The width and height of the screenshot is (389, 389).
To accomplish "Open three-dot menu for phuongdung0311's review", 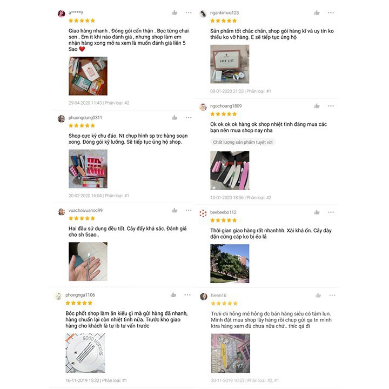I will [189, 117].
